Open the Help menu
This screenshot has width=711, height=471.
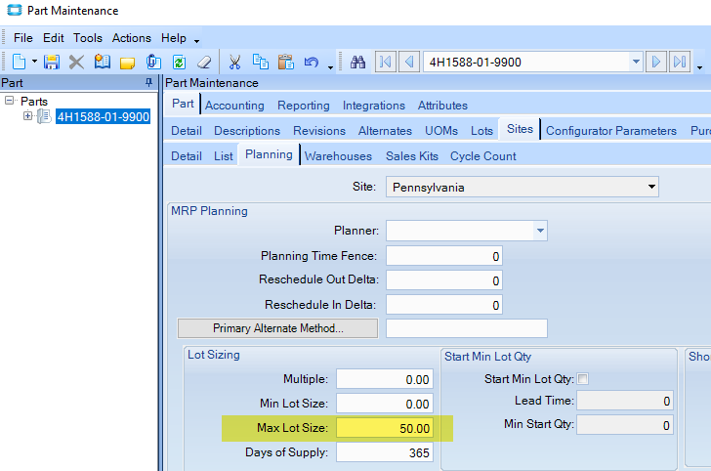point(174,38)
